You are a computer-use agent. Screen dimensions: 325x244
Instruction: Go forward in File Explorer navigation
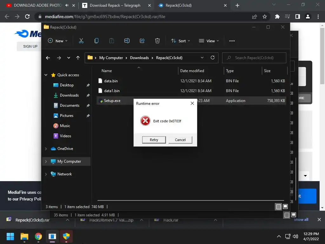click(59, 58)
